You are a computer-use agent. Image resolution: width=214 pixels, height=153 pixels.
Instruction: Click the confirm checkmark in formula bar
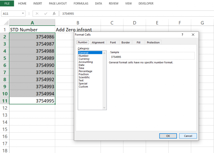[46, 13]
